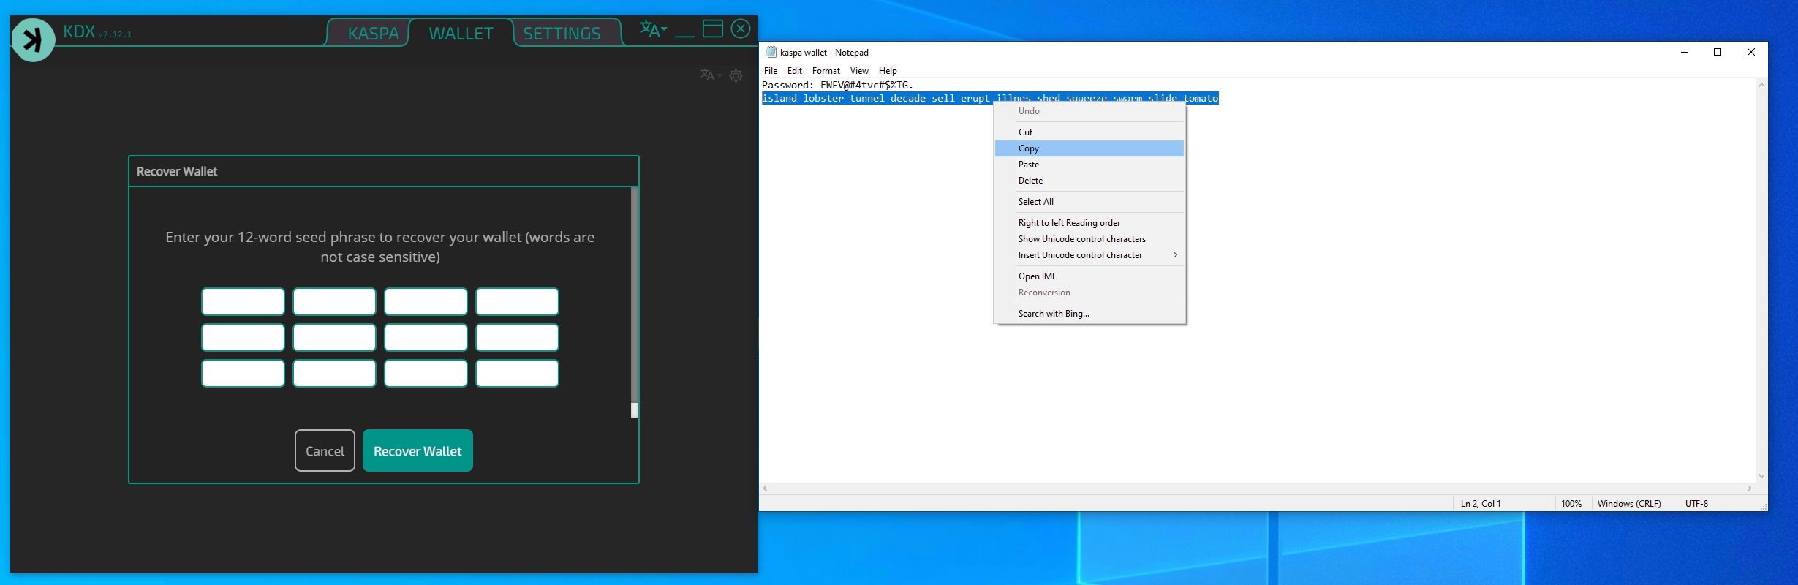This screenshot has width=1798, height=585.
Task: Click the 100% zoom status entry
Action: 1571,504
